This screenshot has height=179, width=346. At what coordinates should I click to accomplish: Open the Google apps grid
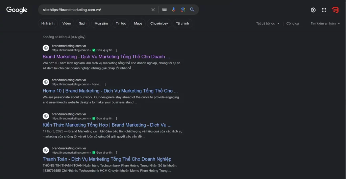324,10
